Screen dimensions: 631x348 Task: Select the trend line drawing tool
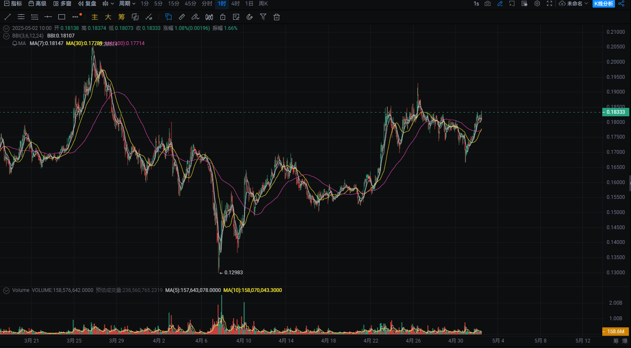[x=8, y=17]
